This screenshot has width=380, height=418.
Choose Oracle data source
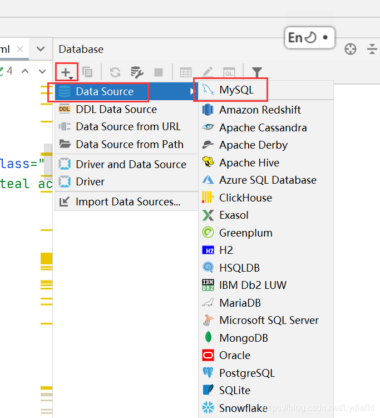(x=266, y=355)
